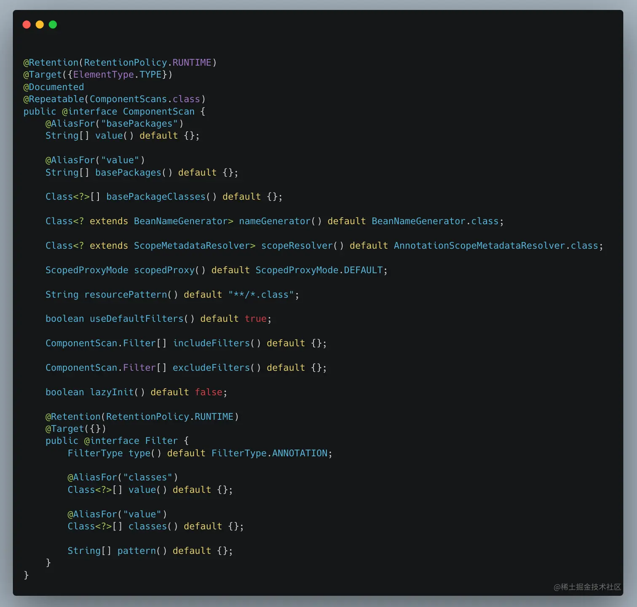The height and width of the screenshot is (607, 637).
Task: Click the @Retention(RetentionPolicy.RUNTIME) first line
Action: [x=120, y=62]
